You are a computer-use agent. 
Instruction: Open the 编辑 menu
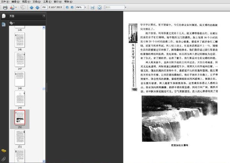click(16, 2)
